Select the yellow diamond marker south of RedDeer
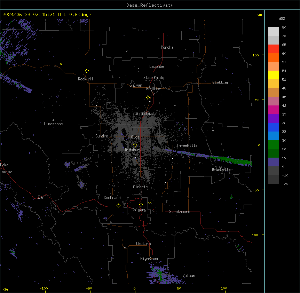 pyautogui.click(x=148, y=97)
